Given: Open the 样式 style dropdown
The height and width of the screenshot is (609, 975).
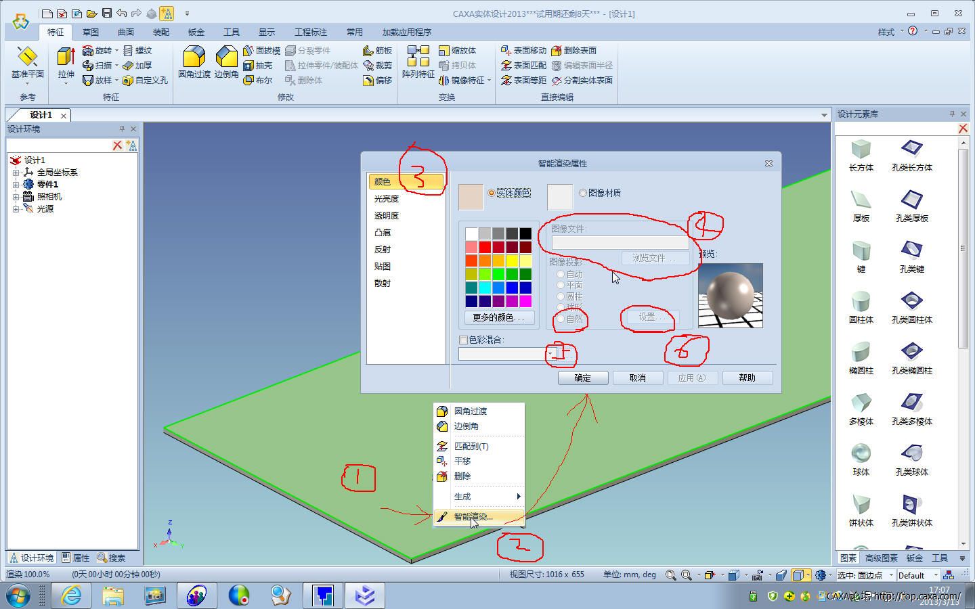Looking at the screenshot, I should [x=890, y=32].
